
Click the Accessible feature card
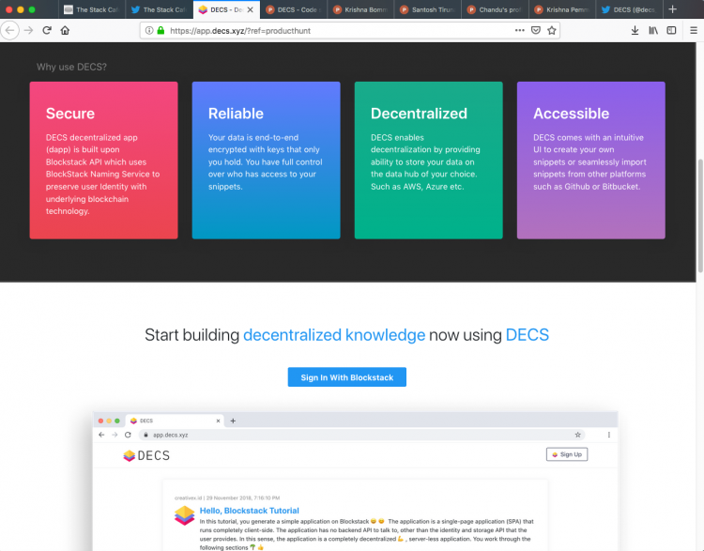[x=591, y=161]
